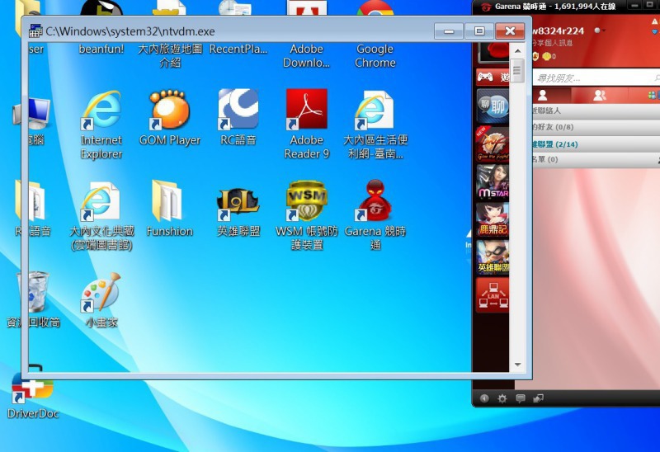Click the blue diamond icon in Garena header
The image size is (660, 452).
click(655, 32)
